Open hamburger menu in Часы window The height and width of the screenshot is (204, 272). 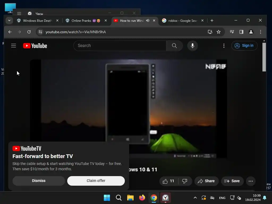coord(19,13)
